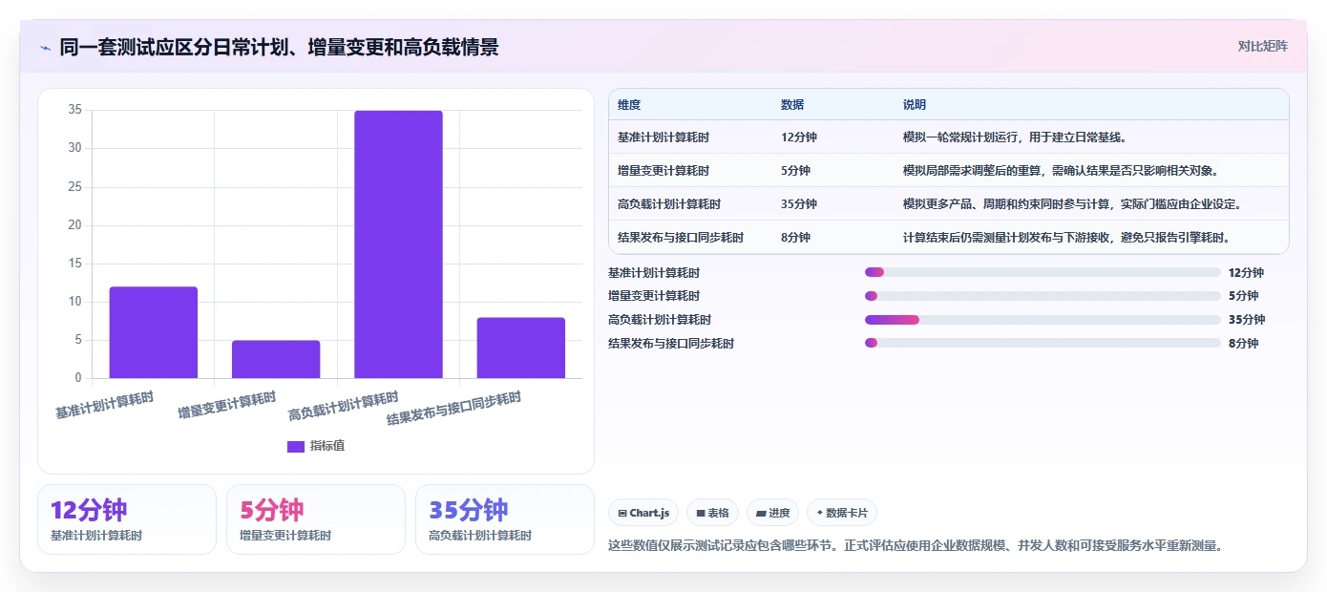Click the 基准计划计算耗时 label in the progress list
Image resolution: width=1327 pixels, height=592 pixels.
(x=654, y=273)
